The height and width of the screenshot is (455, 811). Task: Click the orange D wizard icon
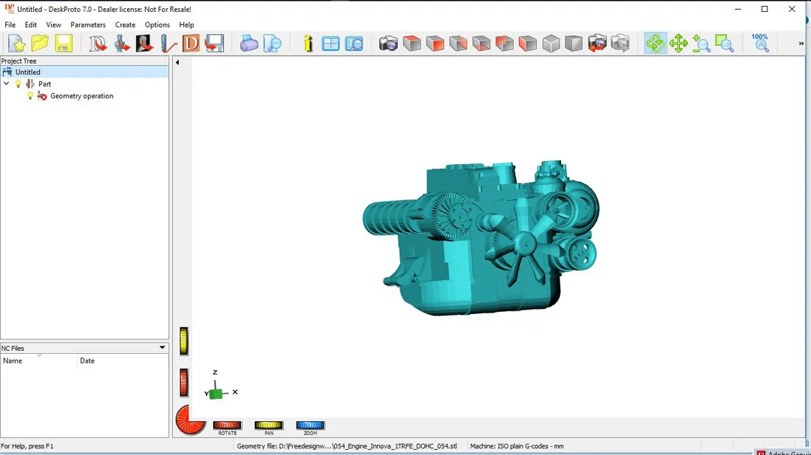pyautogui.click(x=191, y=43)
